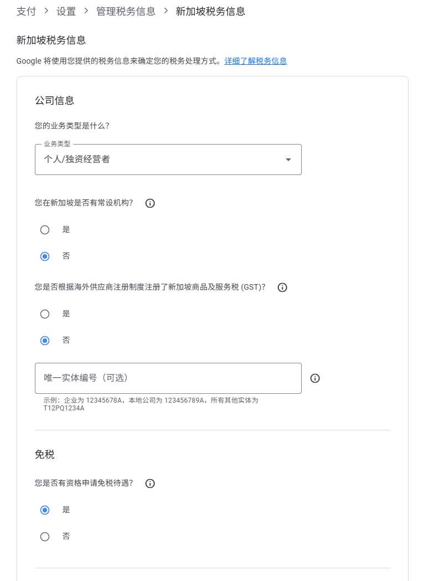View info about permanent establishment in Singapore
This screenshot has height=581, width=429.
tap(149, 203)
